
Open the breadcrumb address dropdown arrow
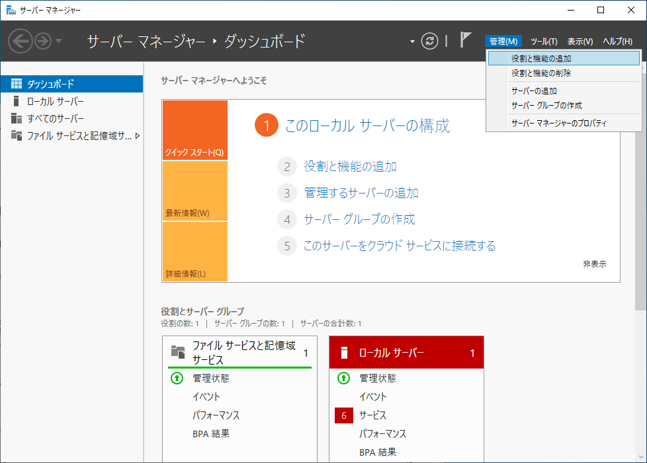coord(412,42)
